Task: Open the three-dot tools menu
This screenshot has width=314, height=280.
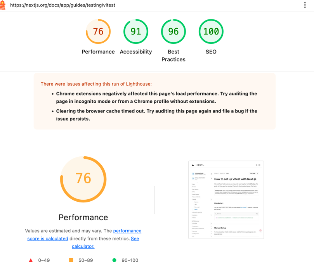Action: pos(305,5)
